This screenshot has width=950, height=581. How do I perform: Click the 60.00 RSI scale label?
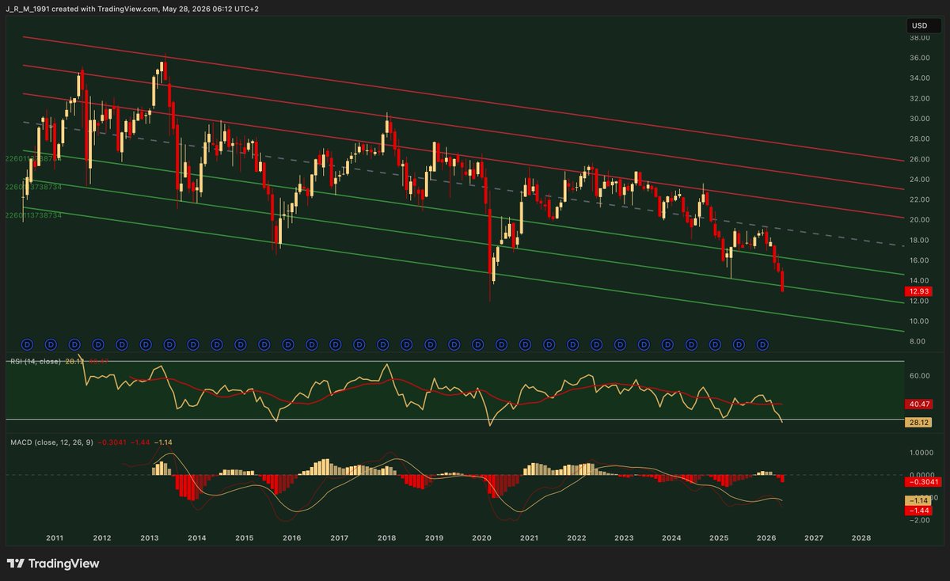[x=919, y=376]
